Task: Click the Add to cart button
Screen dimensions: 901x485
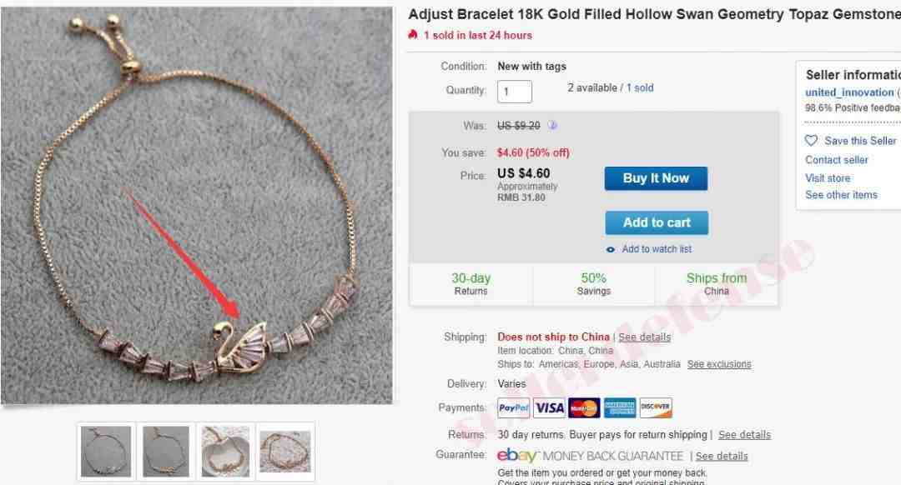Action: pyautogui.click(x=657, y=222)
